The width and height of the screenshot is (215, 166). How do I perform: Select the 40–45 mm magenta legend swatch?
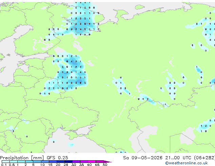[x=92, y=162]
